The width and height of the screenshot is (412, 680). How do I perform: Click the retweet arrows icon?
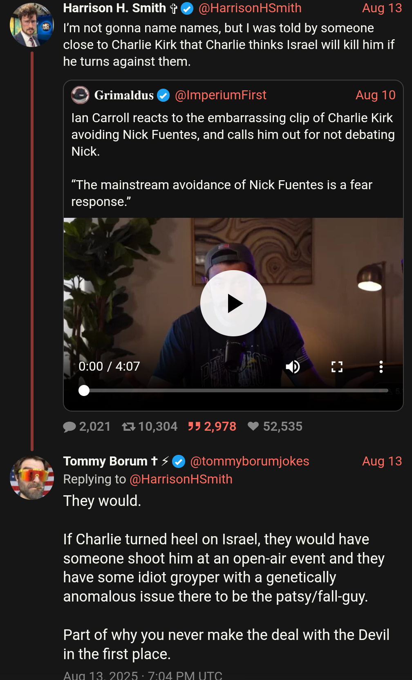pyautogui.click(x=128, y=427)
